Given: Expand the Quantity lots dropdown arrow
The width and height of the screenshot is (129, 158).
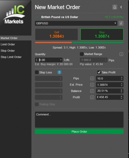Looking at the screenshot, I should pyautogui.click(x=61, y=60).
